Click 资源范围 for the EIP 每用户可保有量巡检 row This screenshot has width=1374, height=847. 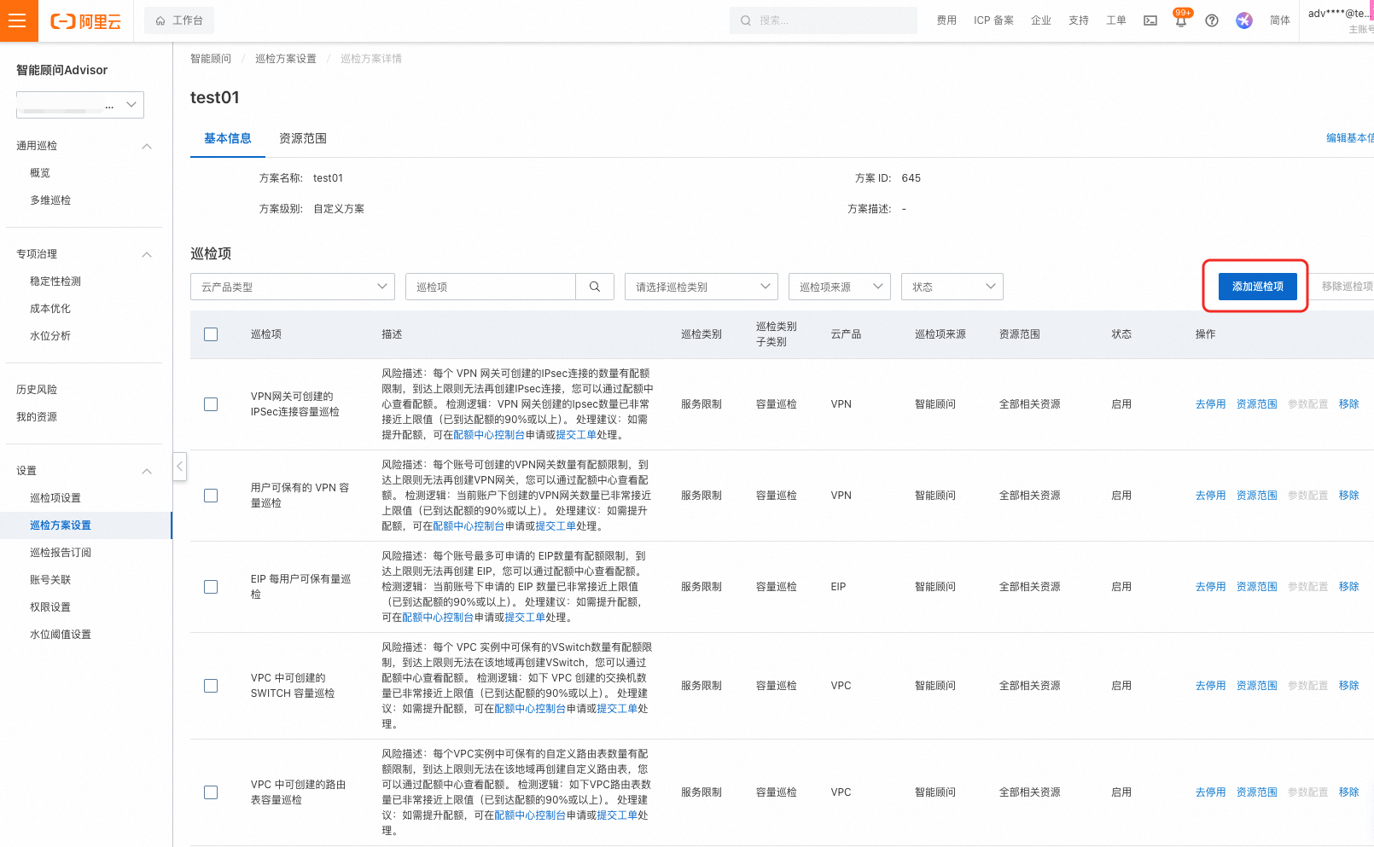click(1256, 587)
